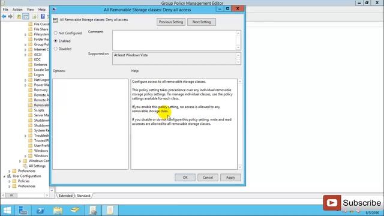Image resolution: width=384 pixels, height=216 pixels.
Task: Expand the Power Management tree folder
Action: coord(25,85)
